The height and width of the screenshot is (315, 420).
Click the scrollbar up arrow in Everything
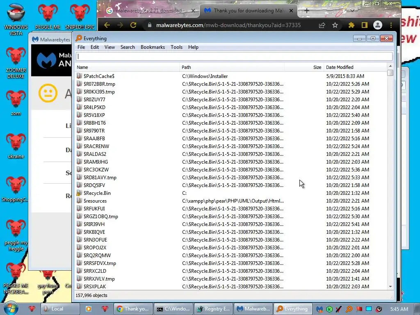tap(390, 66)
